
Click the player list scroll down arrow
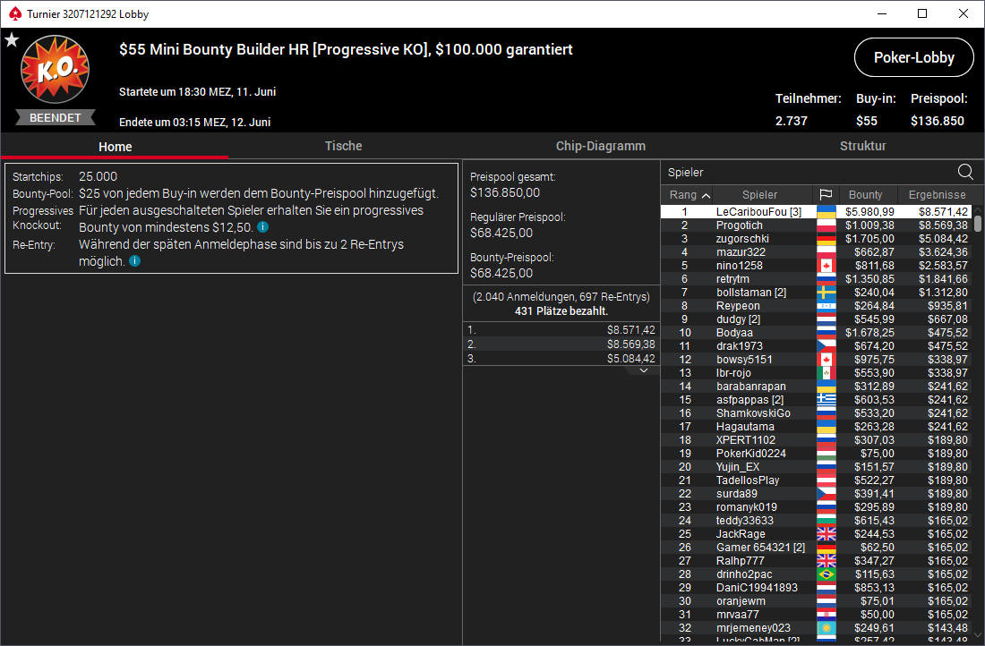point(978,635)
